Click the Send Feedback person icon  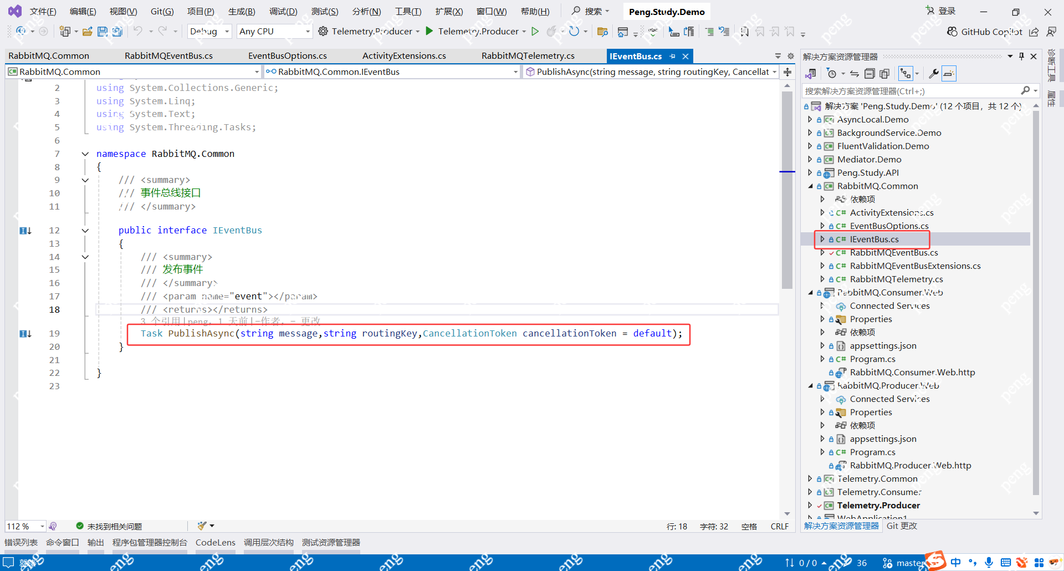click(x=1051, y=32)
